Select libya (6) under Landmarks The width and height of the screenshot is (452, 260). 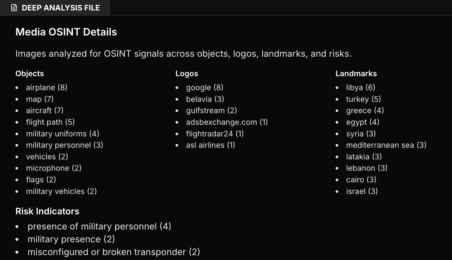[361, 88]
